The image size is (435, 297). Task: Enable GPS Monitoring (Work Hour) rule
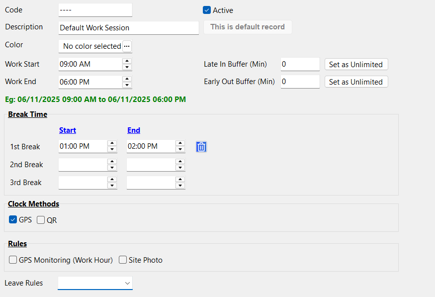tap(13, 260)
